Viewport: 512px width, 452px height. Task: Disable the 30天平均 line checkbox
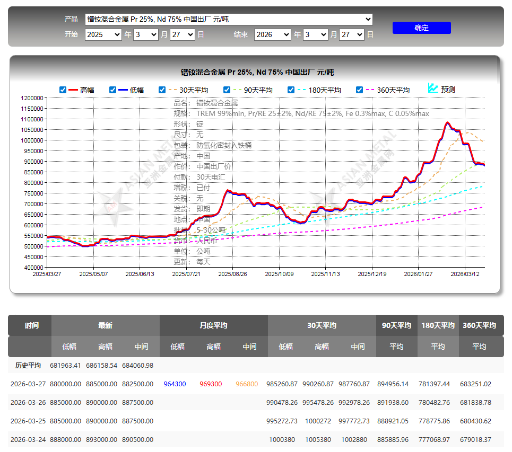(162, 90)
